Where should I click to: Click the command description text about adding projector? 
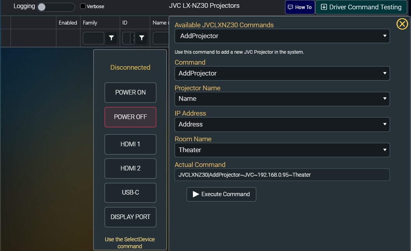pyautogui.click(x=239, y=52)
